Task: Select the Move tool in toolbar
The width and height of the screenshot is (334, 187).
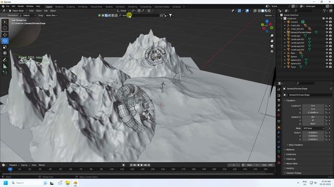Action: (x=5, y=35)
